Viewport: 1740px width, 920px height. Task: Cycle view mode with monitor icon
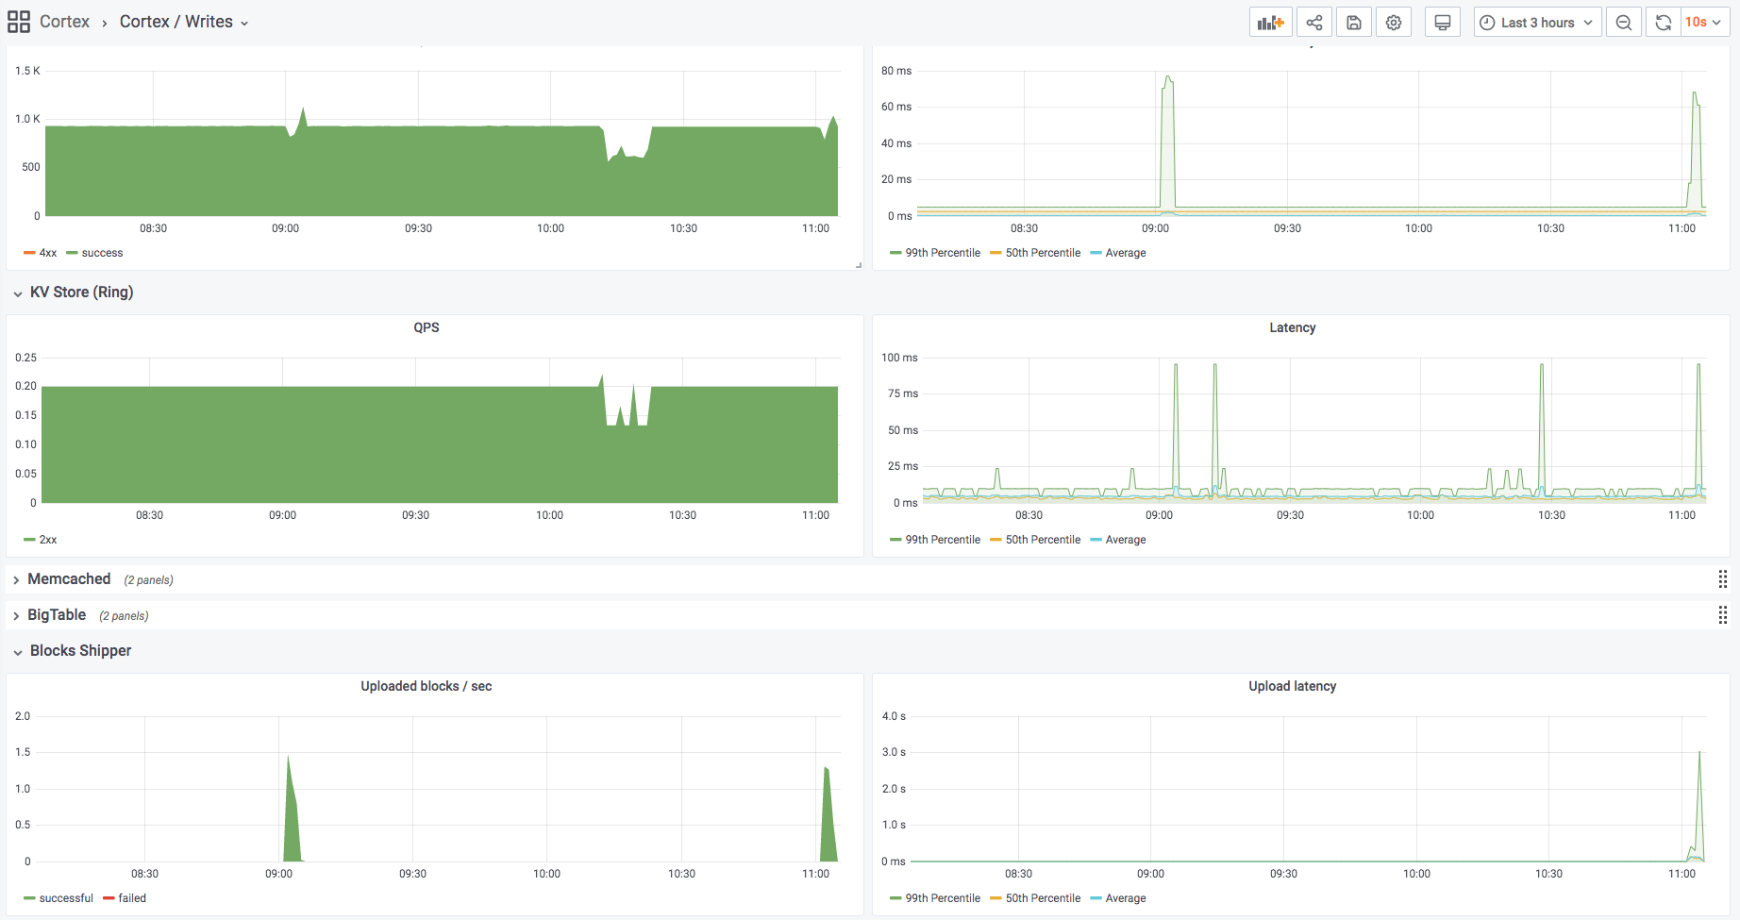pyautogui.click(x=1443, y=23)
